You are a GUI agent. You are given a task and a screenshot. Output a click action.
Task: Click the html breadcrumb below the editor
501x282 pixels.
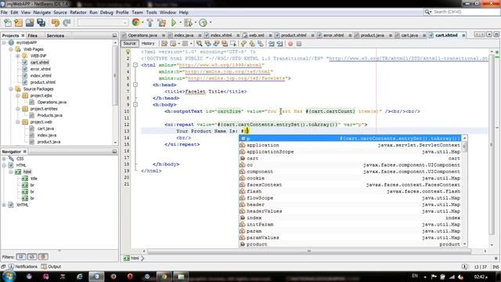[132, 258]
